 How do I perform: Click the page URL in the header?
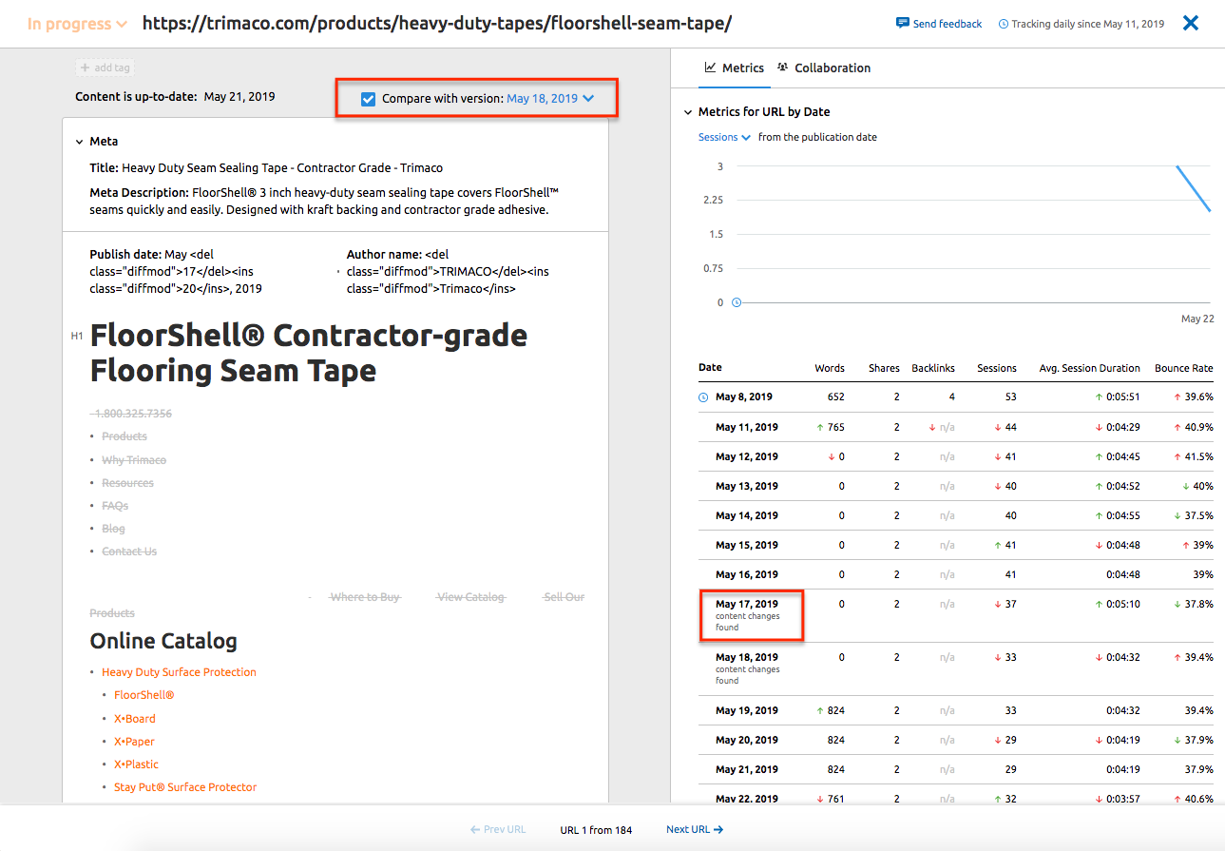(x=437, y=24)
